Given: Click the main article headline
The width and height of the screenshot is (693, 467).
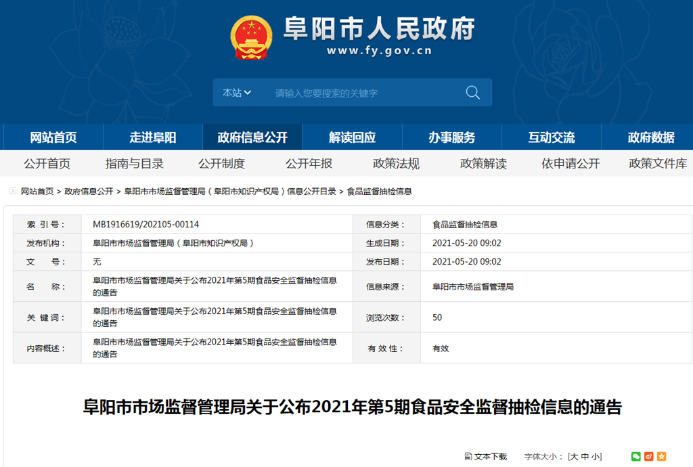Looking at the screenshot, I should point(352,407).
